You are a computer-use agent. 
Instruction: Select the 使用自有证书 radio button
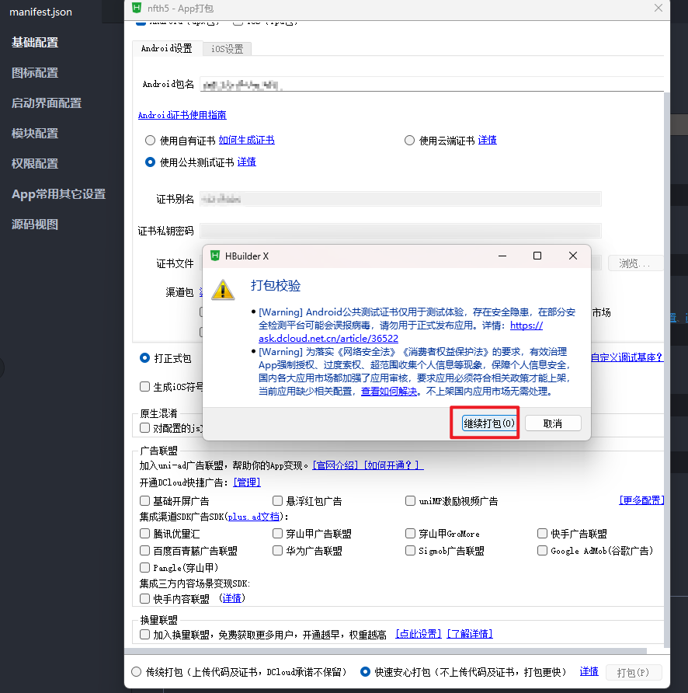point(150,141)
